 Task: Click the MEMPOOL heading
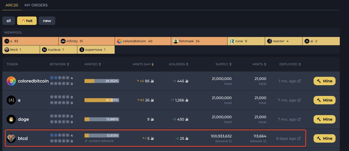[13, 33]
